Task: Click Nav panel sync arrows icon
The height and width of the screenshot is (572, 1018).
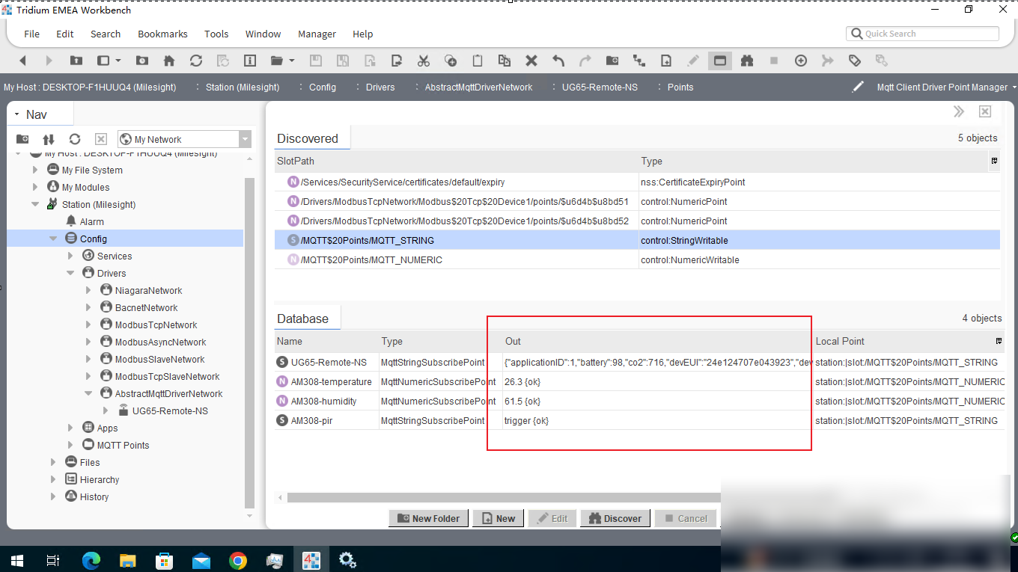Action: pyautogui.click(x=49, y=139)
